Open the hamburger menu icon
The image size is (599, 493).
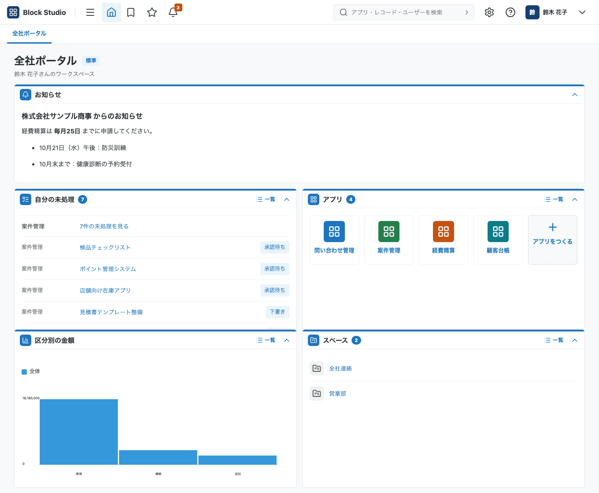[90, 12]
